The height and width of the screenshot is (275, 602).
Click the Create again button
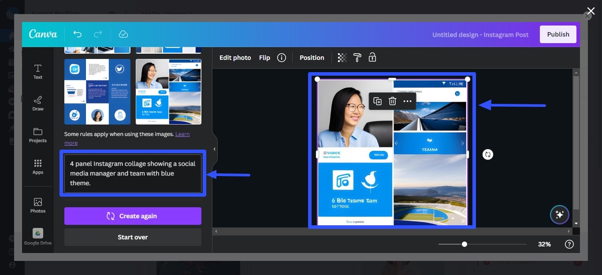pos(133,216)
